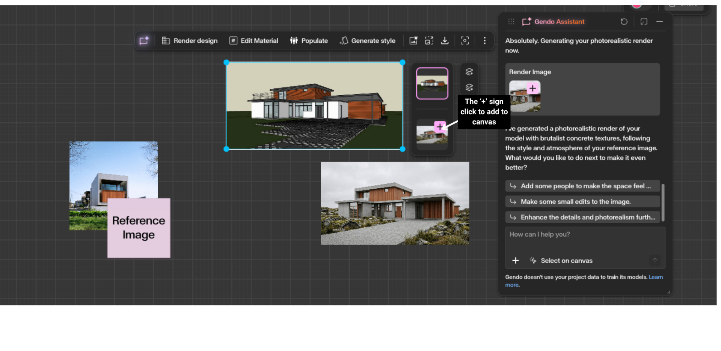Open the 'Learn more' link
The height and width of the screenshot is (351, 721).
click(656, 277)
